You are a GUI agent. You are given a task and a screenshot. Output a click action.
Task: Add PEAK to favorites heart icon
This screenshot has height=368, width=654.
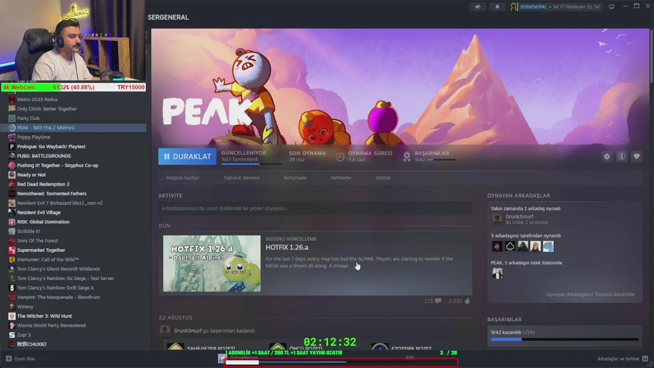click(636, 156)
